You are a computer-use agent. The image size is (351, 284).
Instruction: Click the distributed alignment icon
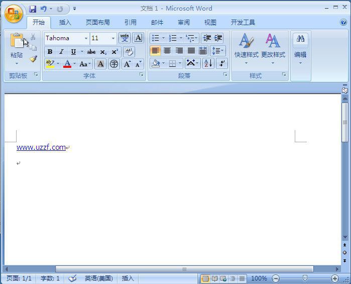(x=203, y=51)
